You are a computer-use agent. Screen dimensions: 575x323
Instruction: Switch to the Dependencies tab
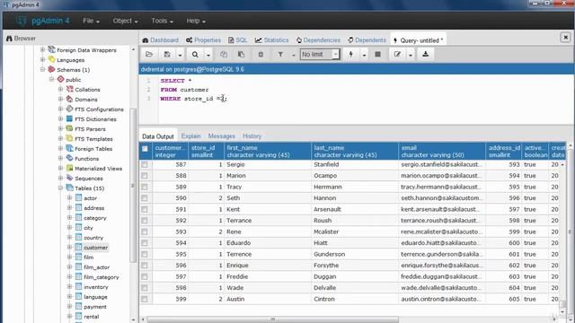pyautogui.click(x=318, y=39)
